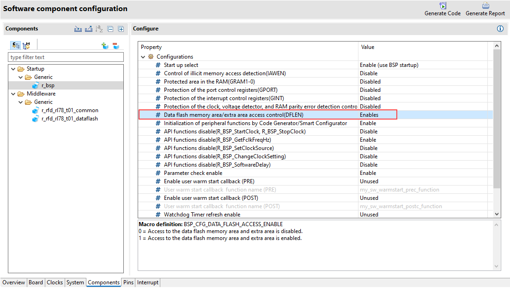Select the r_bsp tree item
The height and width of the screenshot is (288, 510).
[x=48, y=85]
